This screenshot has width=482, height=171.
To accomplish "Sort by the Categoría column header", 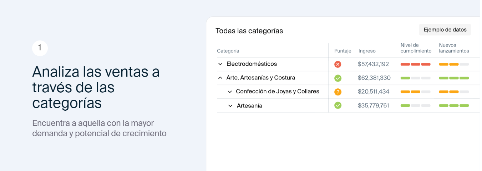I will pyautogui.click(x=228, y=51).
